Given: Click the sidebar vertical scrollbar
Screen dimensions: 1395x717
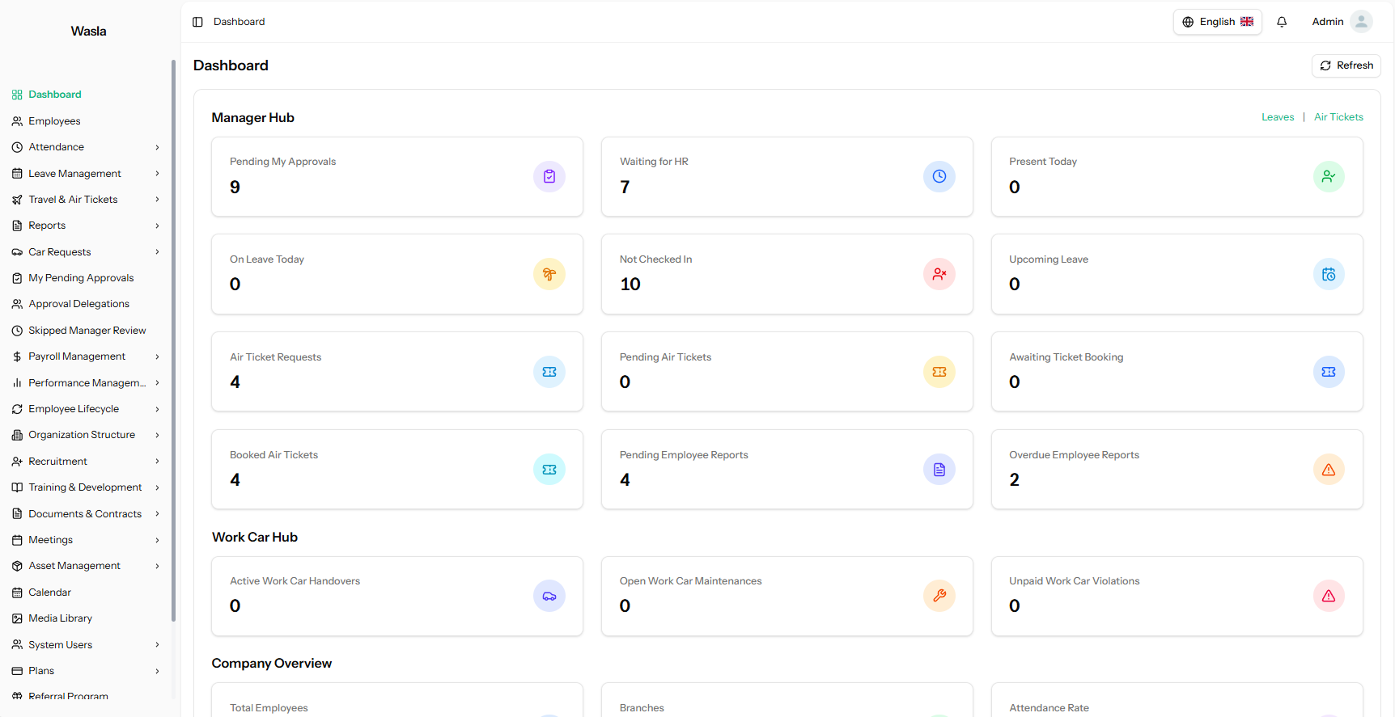Looking at the screenshot, I should coord(173,340).
